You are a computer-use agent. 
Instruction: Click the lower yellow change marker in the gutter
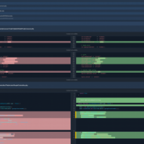(76, 135)
